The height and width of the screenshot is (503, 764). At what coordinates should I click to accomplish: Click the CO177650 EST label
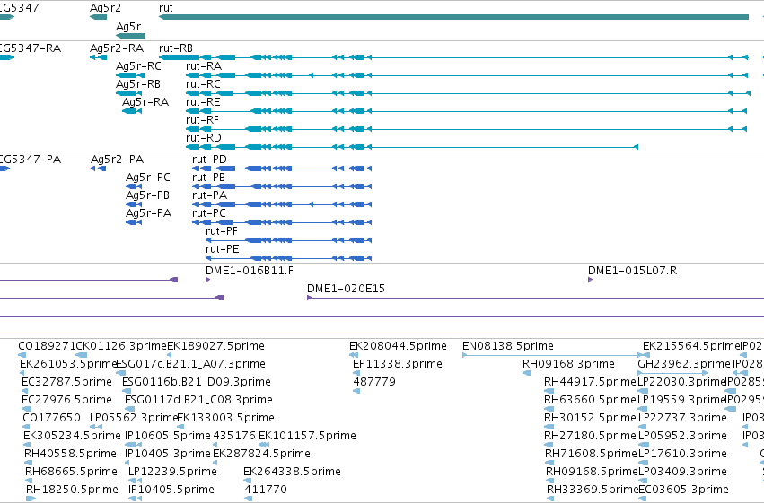(x=52, y=419)
